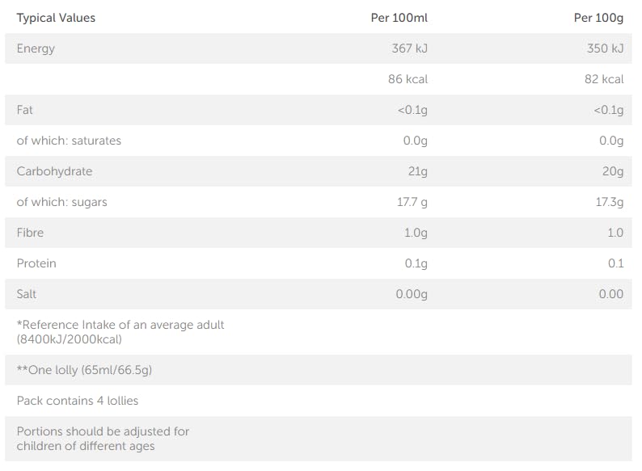Select the Carbohydrate row label
The width and height of the screenshot is (642, 471).
click(54, 171)
